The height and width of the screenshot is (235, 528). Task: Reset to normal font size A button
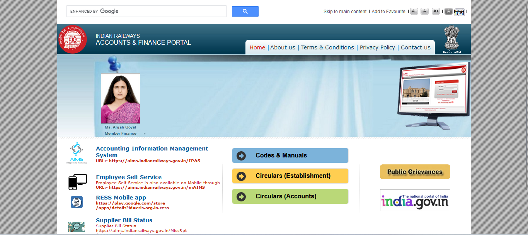click(424, 11)
